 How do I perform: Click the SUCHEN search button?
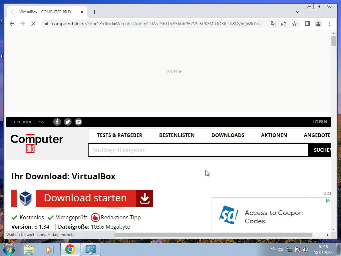(319, 150)
